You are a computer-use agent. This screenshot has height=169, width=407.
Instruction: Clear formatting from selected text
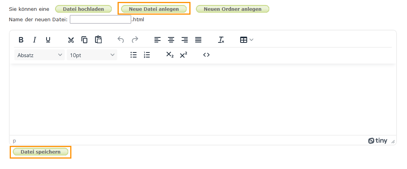221,40
